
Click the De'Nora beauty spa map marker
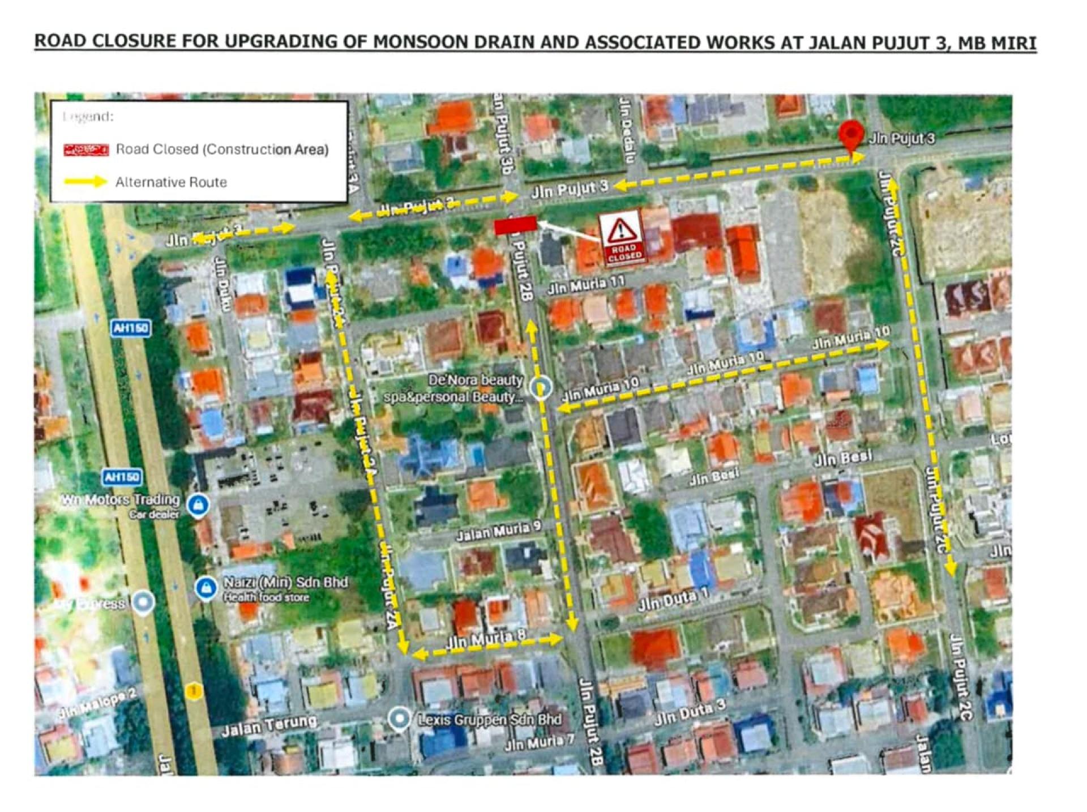point(541,387)
